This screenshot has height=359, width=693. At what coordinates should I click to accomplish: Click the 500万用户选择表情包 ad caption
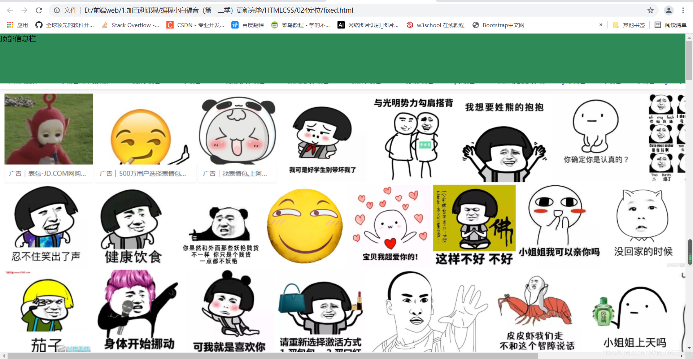point(143,174)
